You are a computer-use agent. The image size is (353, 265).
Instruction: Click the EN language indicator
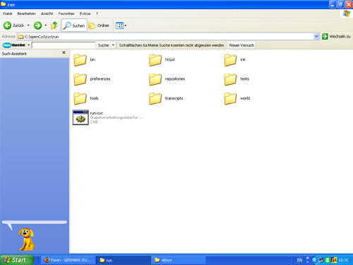299,260
